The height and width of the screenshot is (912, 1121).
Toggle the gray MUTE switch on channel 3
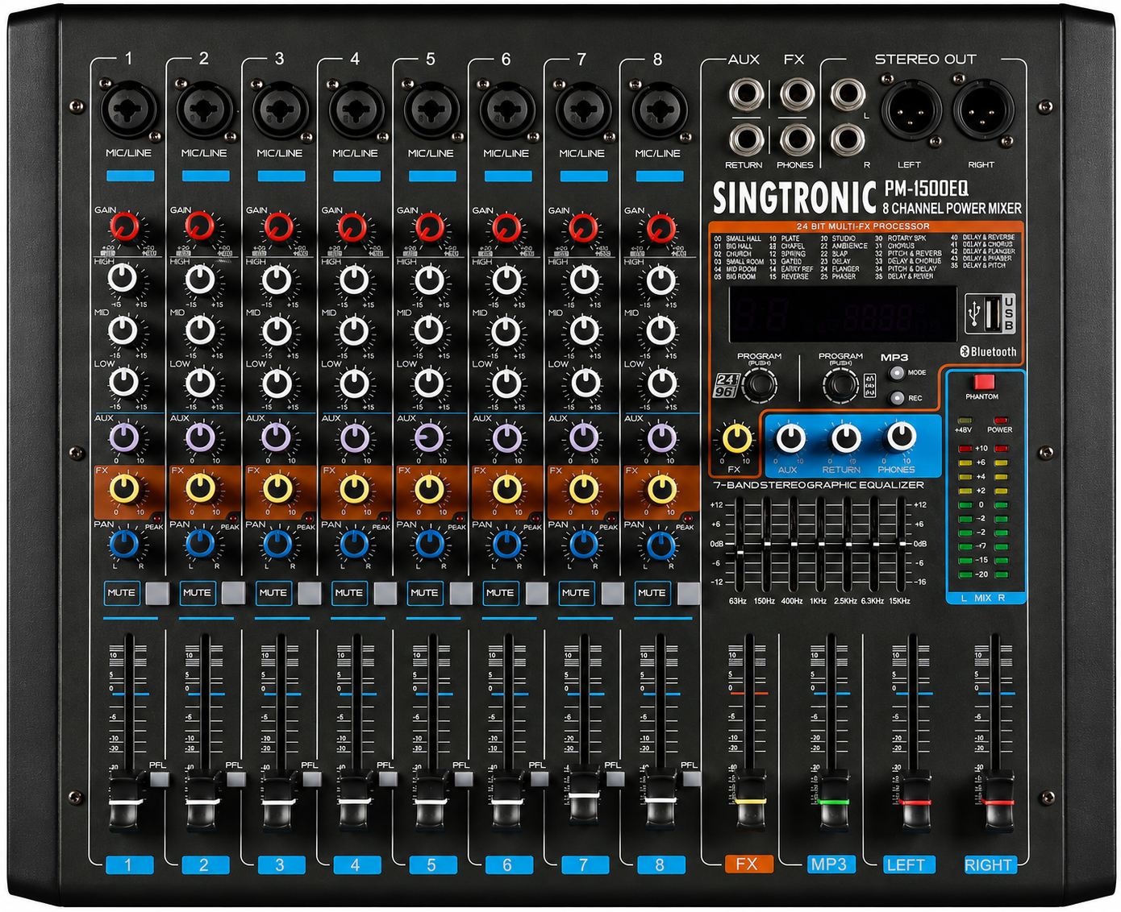(310, 593)
